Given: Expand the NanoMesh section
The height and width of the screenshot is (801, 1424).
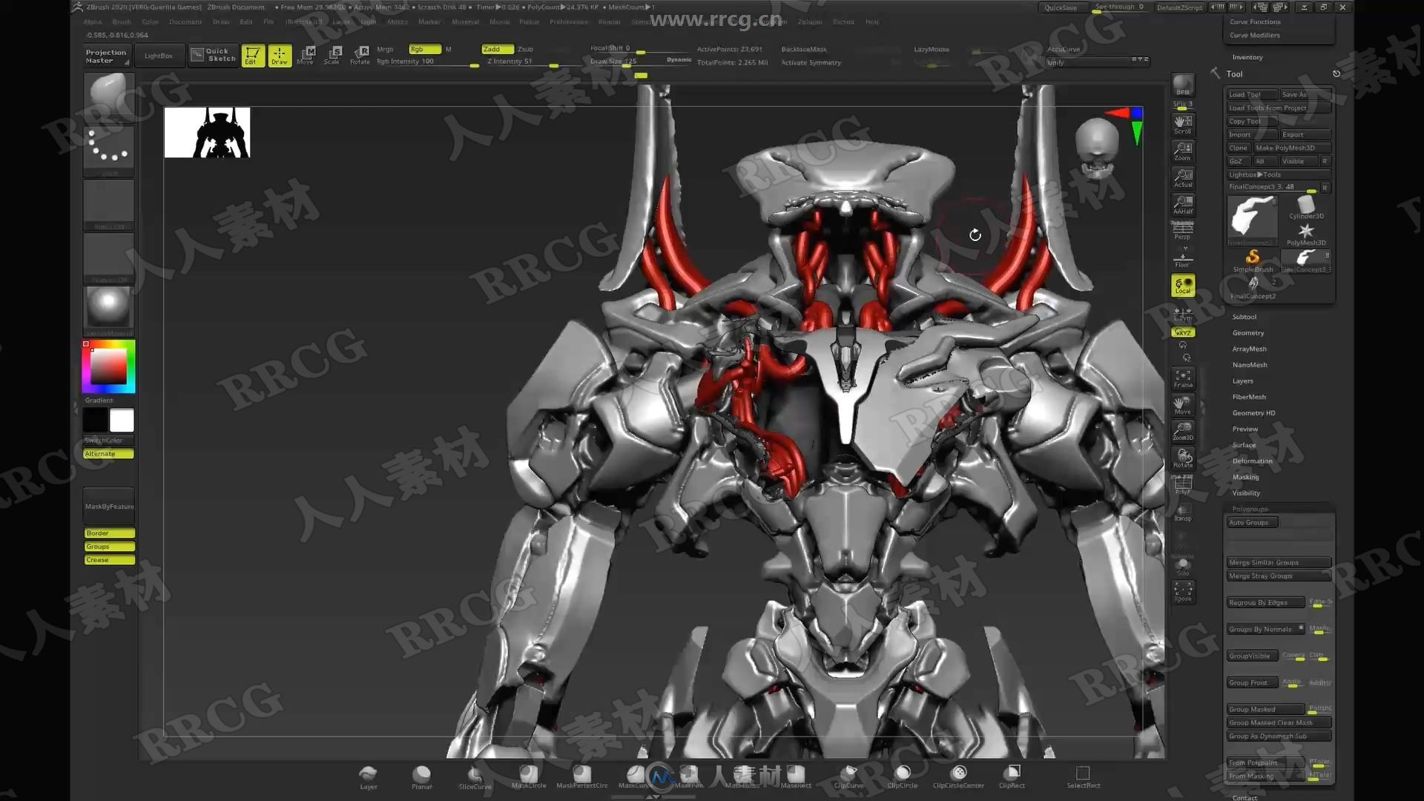Looking at the screenshot, I should 1249,365.
